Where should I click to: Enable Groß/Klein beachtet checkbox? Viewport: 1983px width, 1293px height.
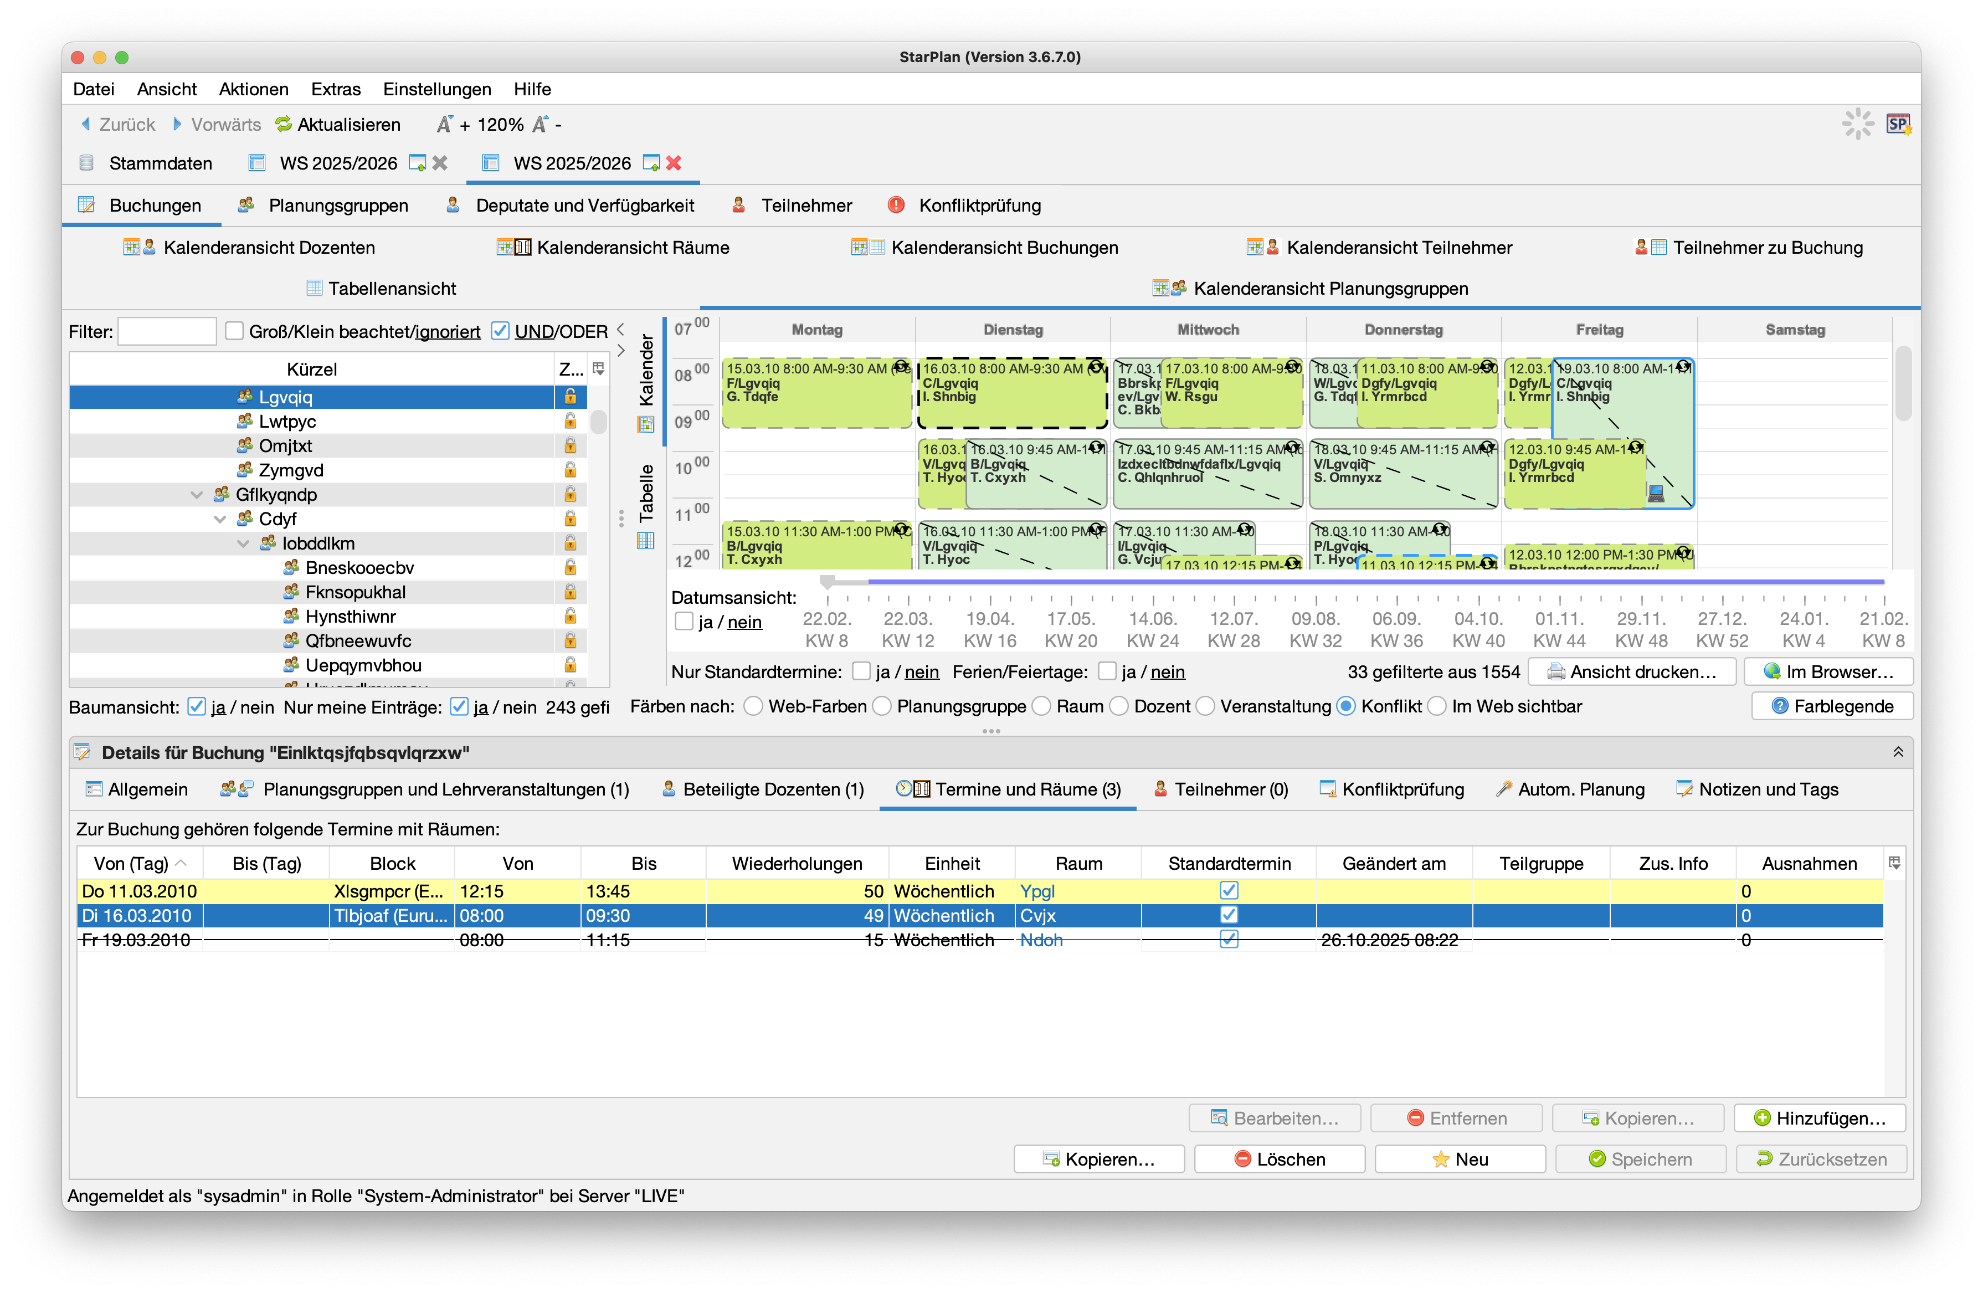pos(235,331)
